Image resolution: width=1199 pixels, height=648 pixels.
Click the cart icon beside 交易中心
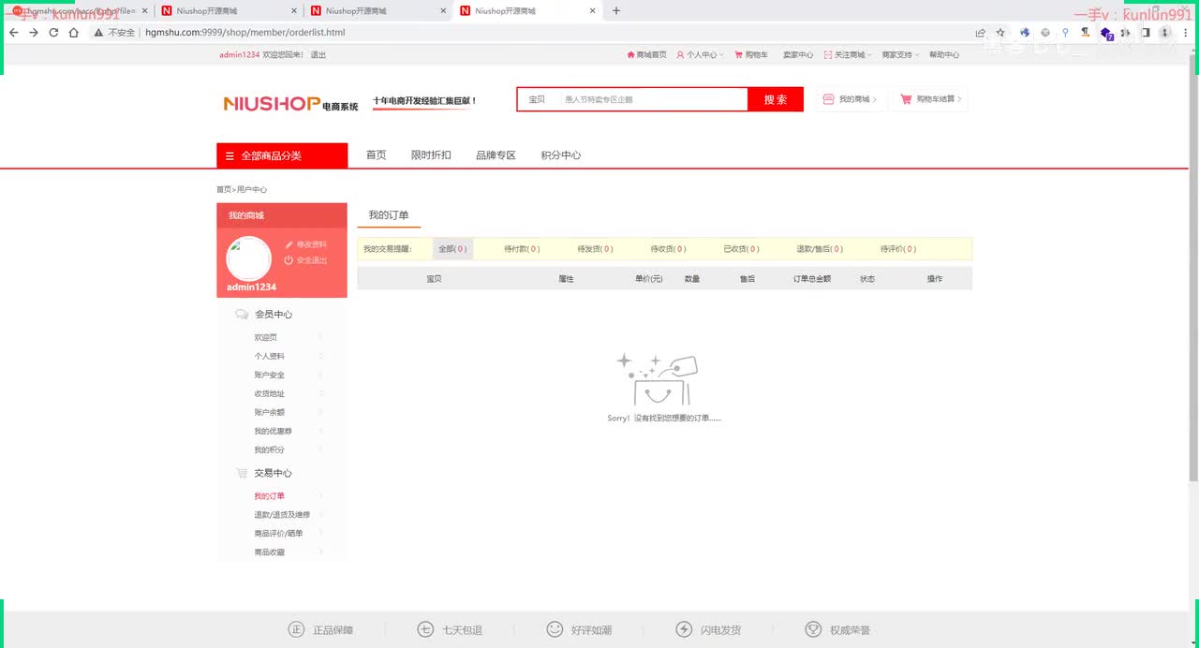[x=242, y=474]
